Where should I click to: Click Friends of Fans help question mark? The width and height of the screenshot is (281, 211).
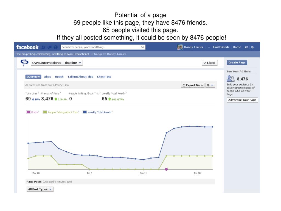click(60, 93)
